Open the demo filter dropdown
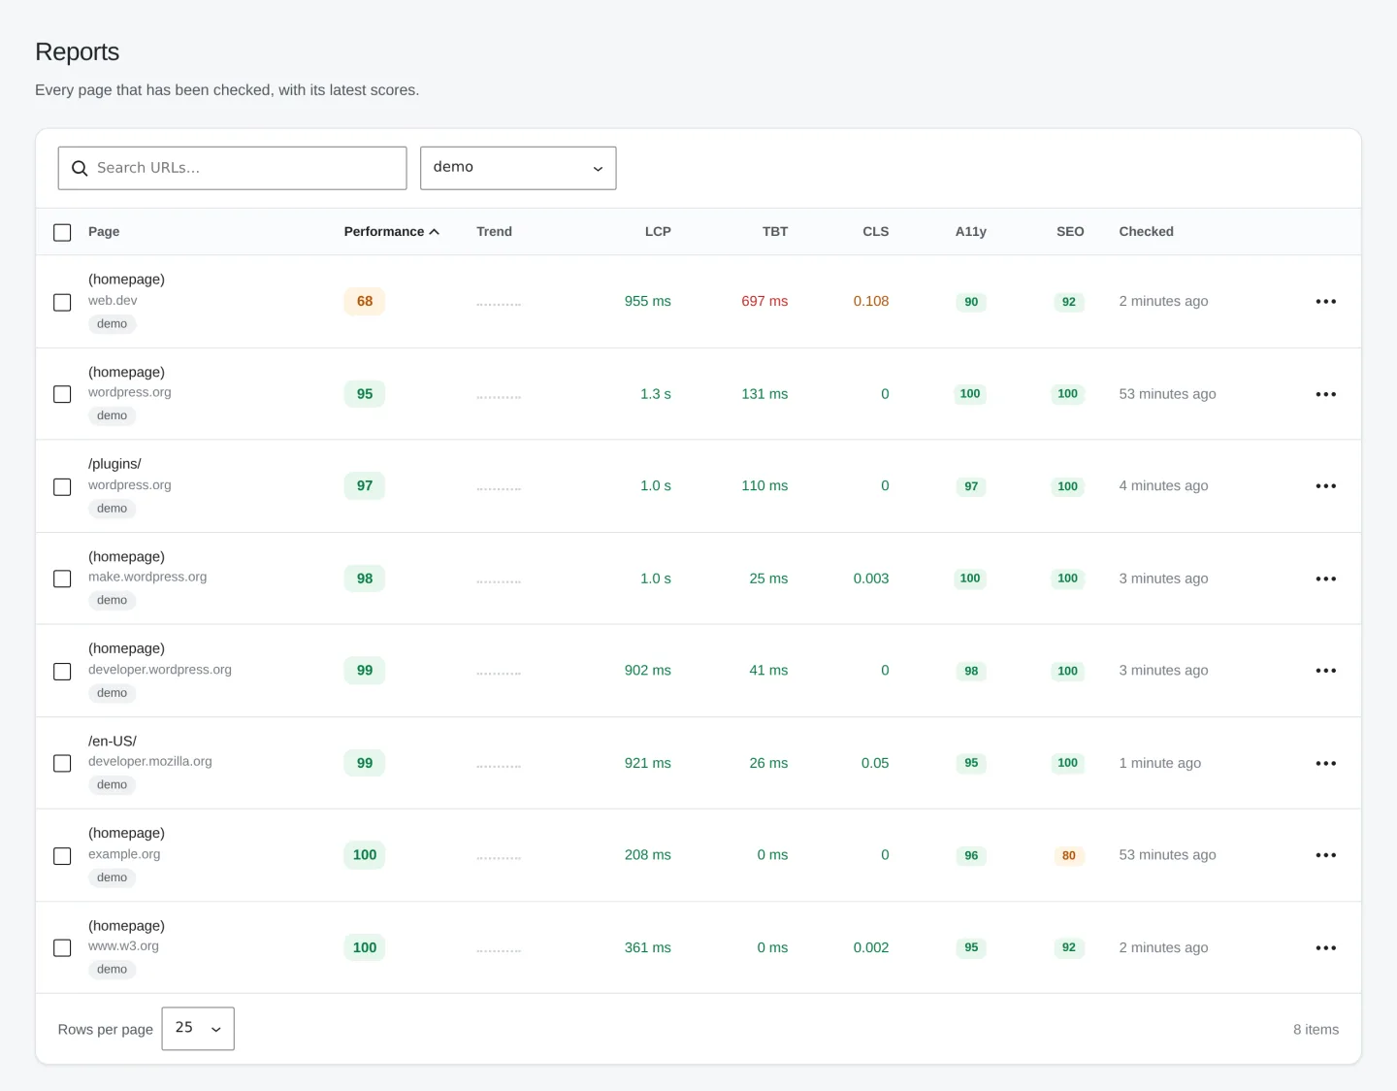The height and width of the screenshot is (1091, 1397). pyautogui.click(x=518, y=168)
